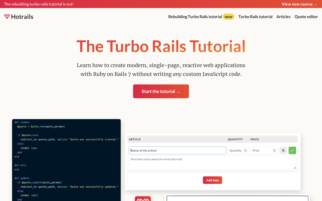Image resolution: width=322 pixels, height=201 pixels.
Task: Click the stepper arrows in Quantity field
Action: click(246, 150)
